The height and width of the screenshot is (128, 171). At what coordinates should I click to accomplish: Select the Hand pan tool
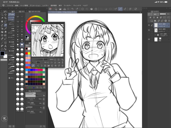[2, 21]
